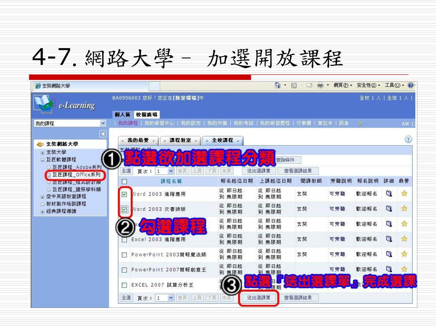This screenshot has width=436, height=327.
Task: Select 我的學習歷程 in the top menu
Action: (x=275, y=123)
